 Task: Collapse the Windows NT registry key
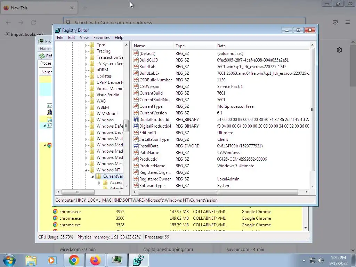tap(86, 170)
